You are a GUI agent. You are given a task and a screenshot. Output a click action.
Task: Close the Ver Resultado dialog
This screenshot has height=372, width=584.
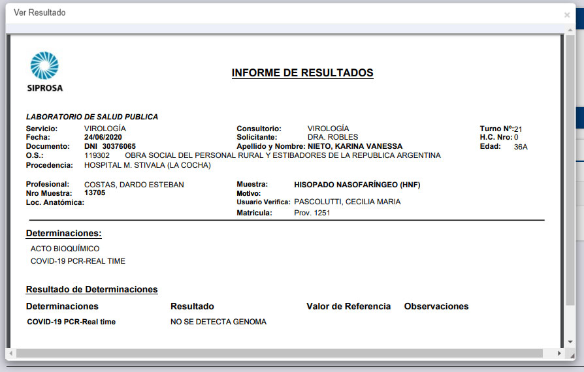pos(567,15)
